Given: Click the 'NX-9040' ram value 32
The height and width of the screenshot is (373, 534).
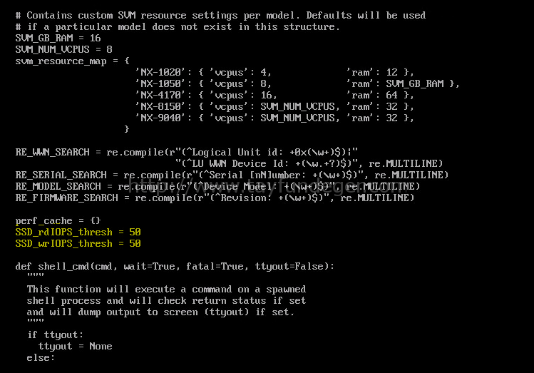Looking at the screenshot, I should click(391, 118).
